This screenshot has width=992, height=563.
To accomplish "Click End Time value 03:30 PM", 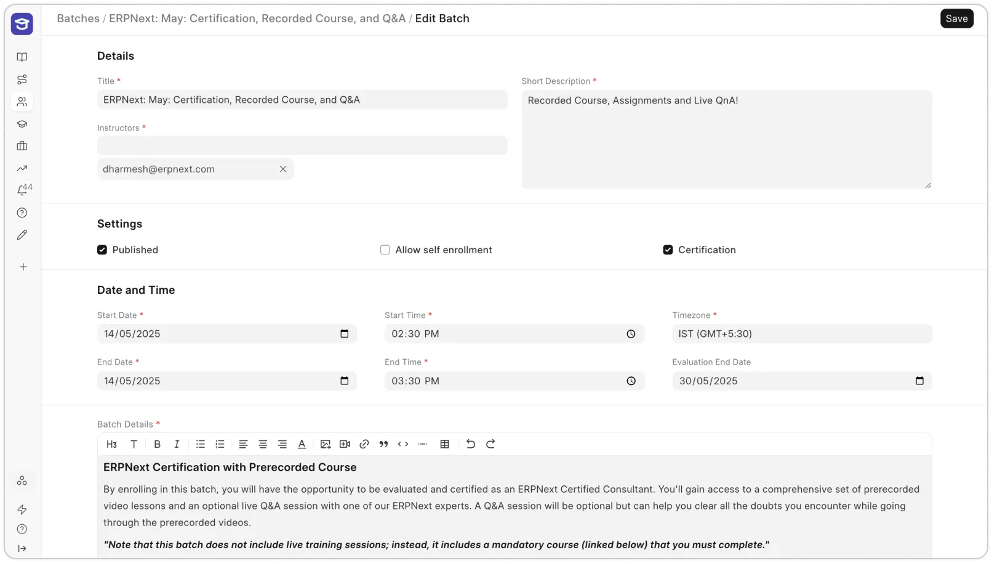I will click(x=415, y=381).
